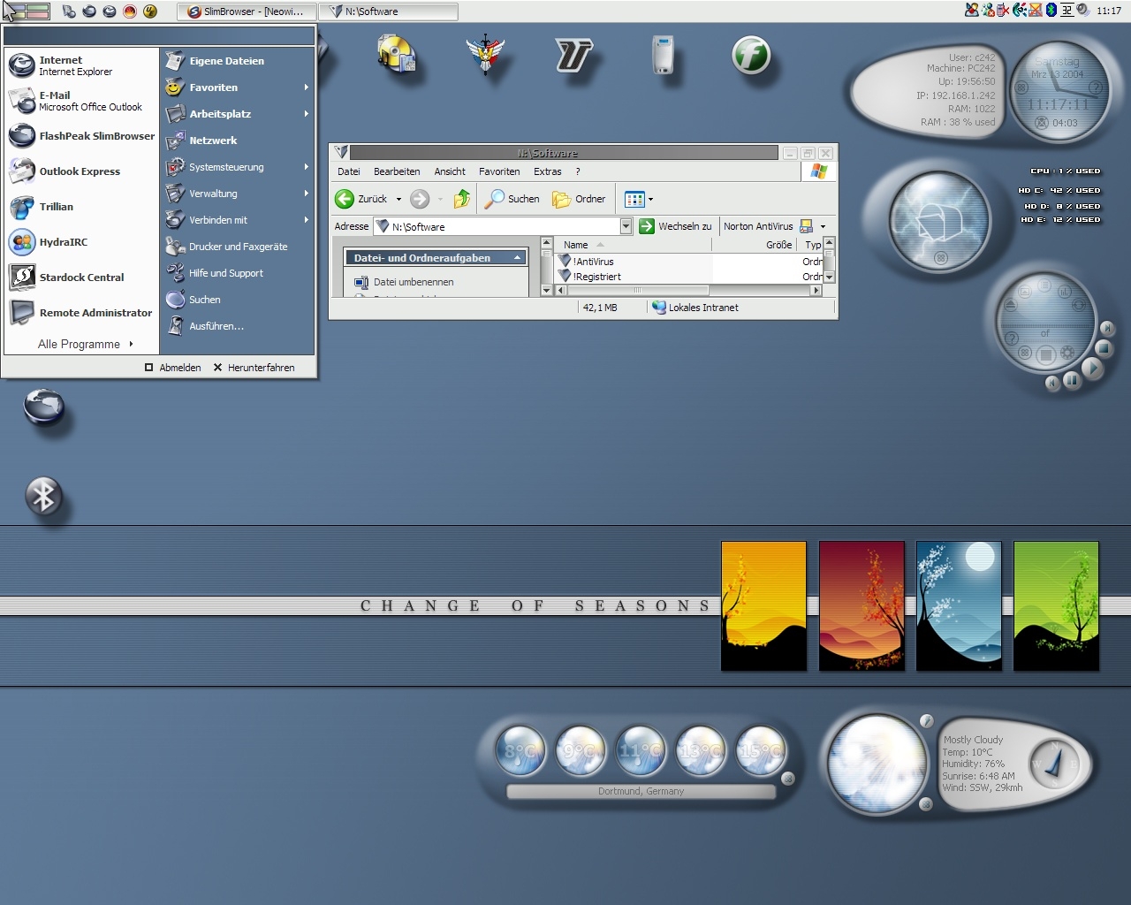Open the mailbox widget on desktop
Screen dimensions: 1131x905
click(x=940, y=220)
